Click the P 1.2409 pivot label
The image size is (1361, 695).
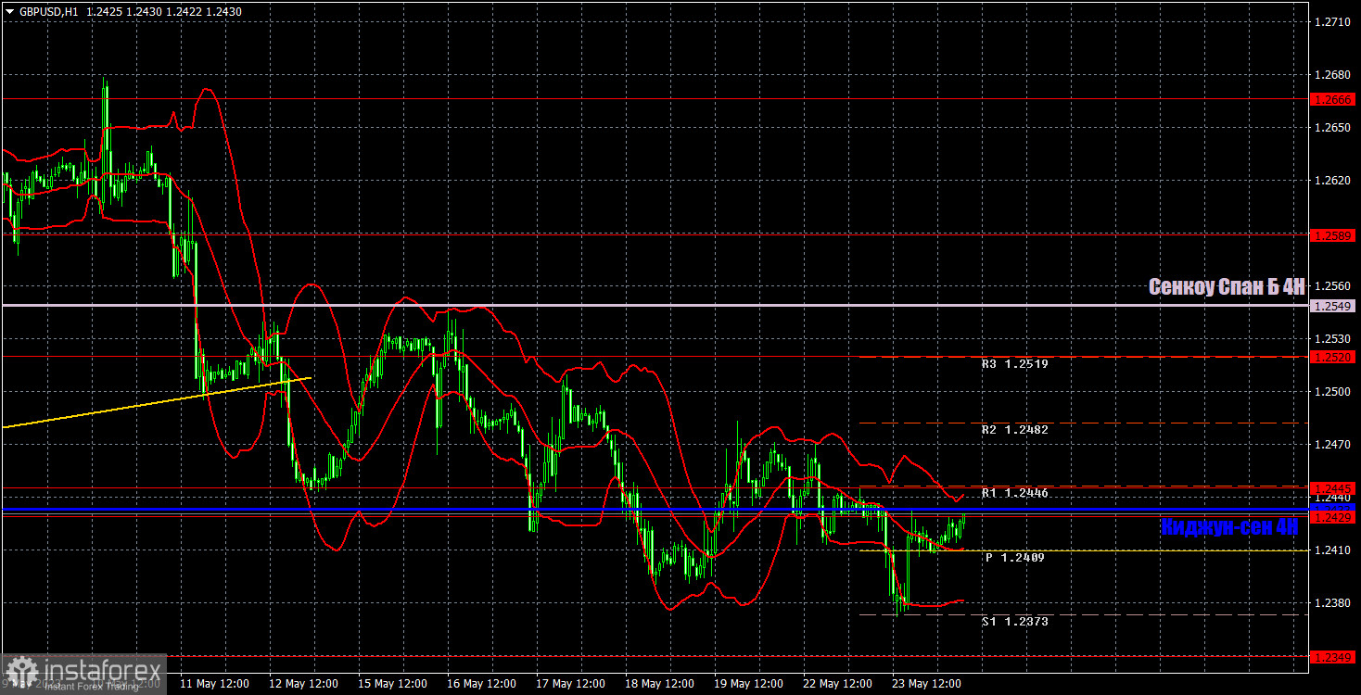1014,558
